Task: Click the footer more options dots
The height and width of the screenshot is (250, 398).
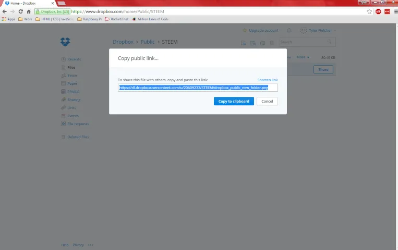Action: (91, 245)
